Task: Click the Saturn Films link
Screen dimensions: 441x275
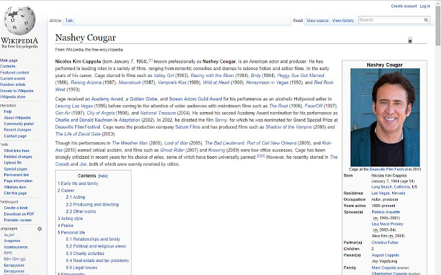Action: (187, 126)
